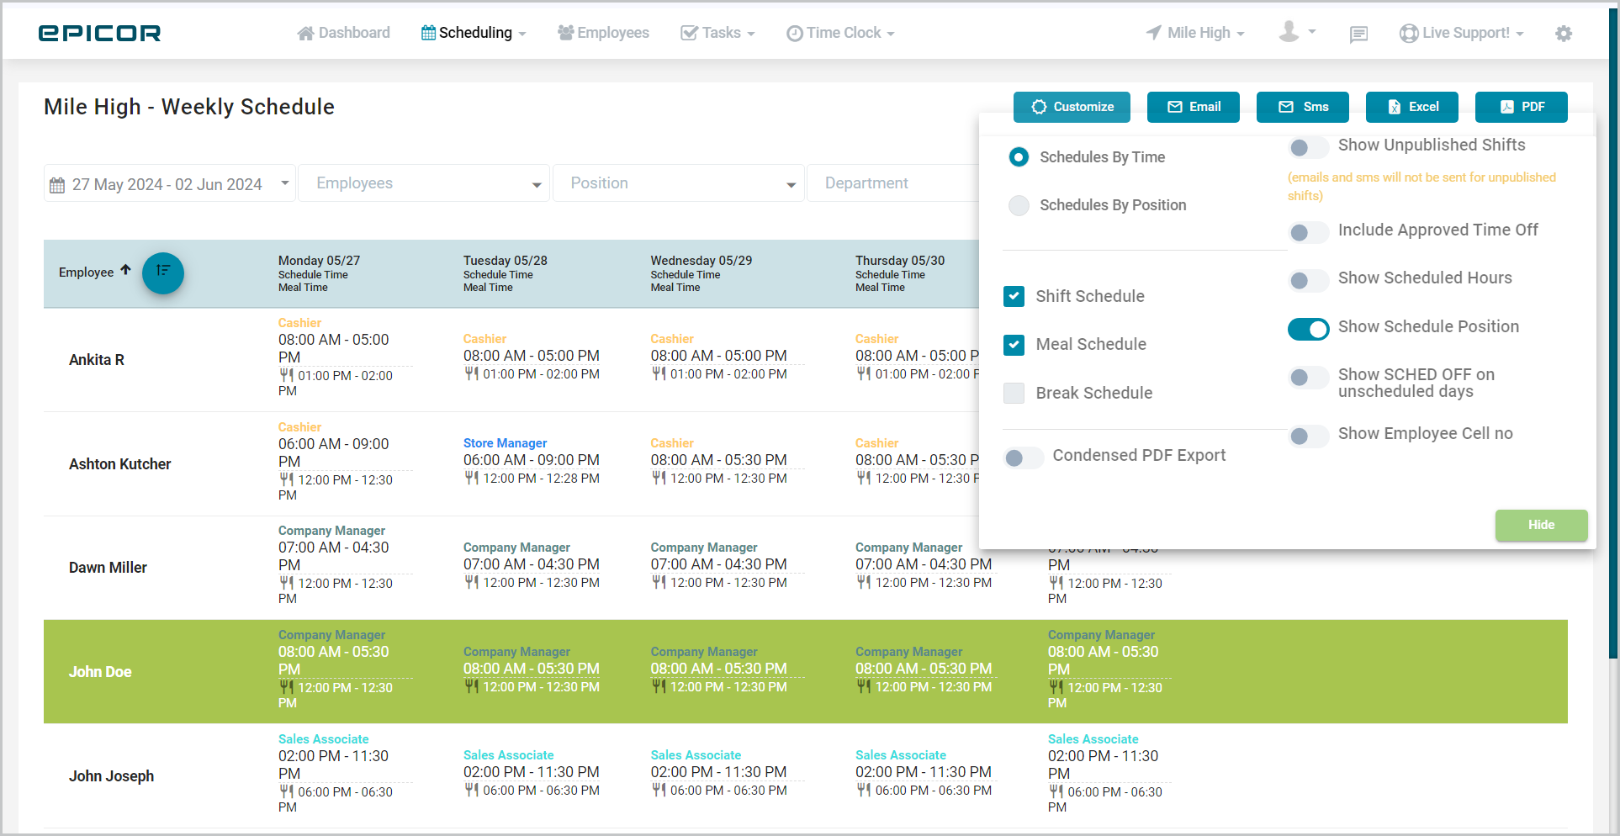Select Schedules By Position radio button
The width and height of the screenshot is (1620, 836).
point(1019,205)
